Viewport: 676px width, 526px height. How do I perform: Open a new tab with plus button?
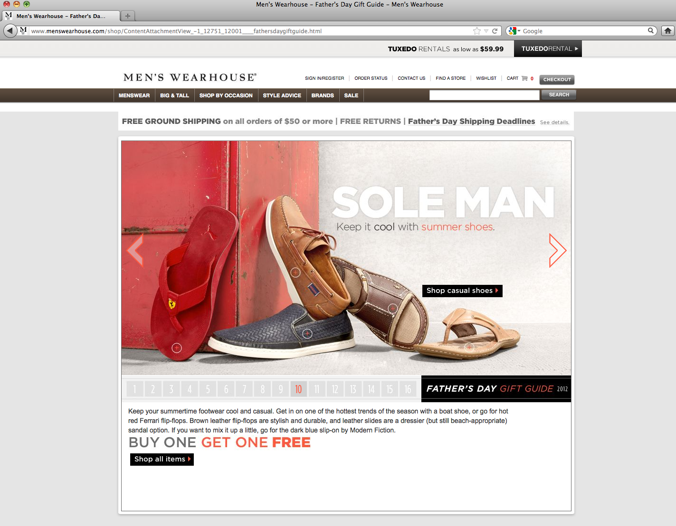pos(127,16)
